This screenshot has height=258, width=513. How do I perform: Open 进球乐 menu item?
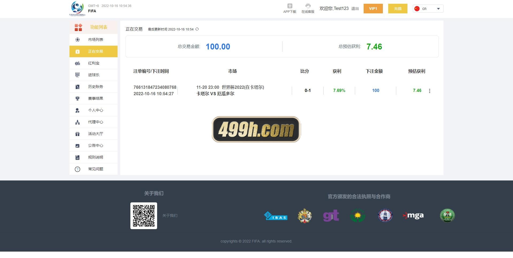coord(94,75)
